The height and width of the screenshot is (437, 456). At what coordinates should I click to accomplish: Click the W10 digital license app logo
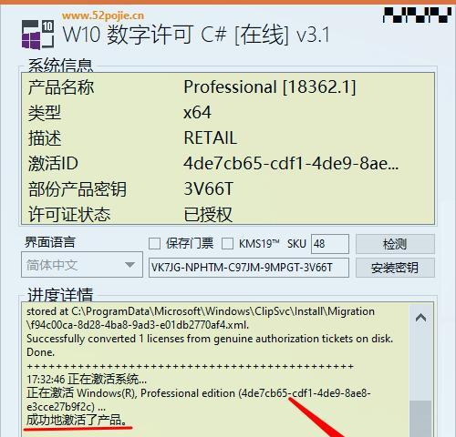(37, 35)
